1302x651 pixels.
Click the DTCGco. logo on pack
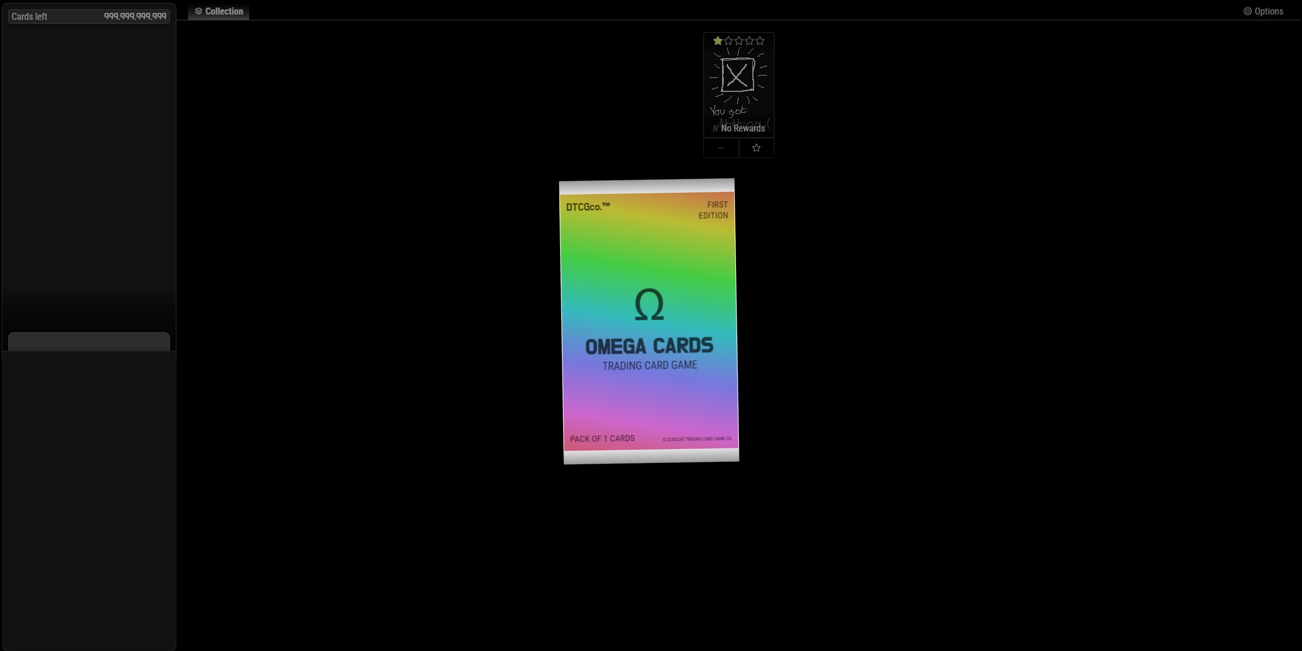pos(588,207)
